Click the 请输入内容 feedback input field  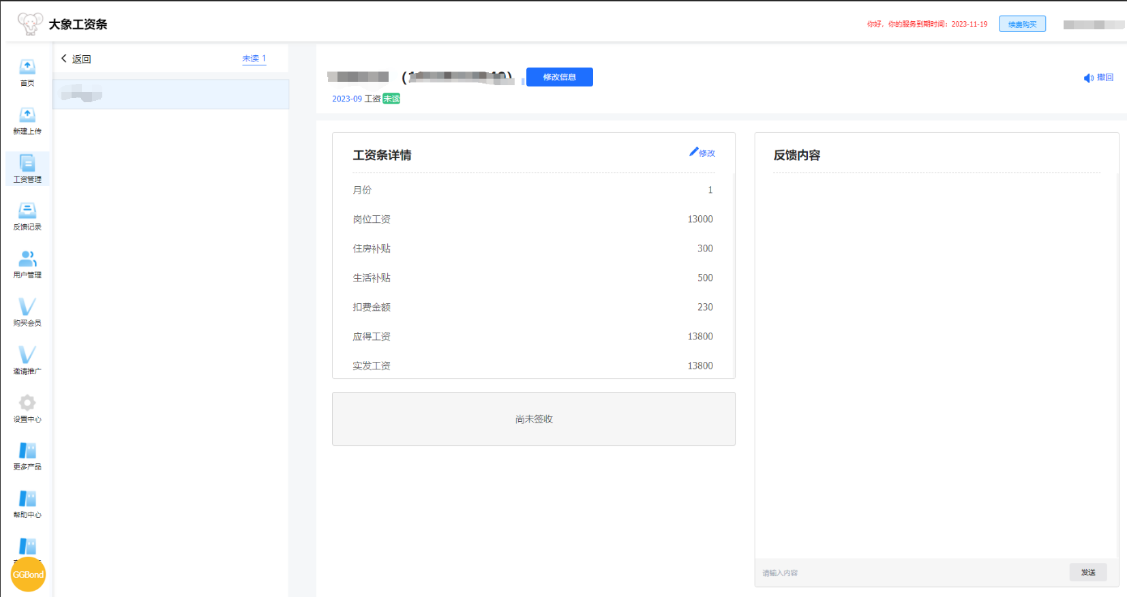point(912,573)
